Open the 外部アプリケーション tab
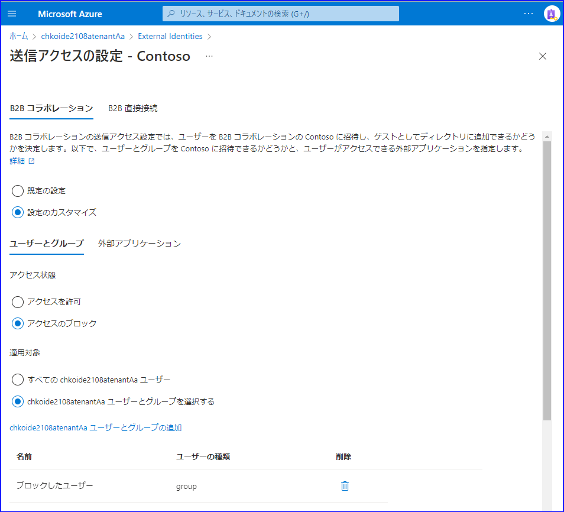Image resolution: width=564 pixels, height=512 pixels. tap(139, 243)
